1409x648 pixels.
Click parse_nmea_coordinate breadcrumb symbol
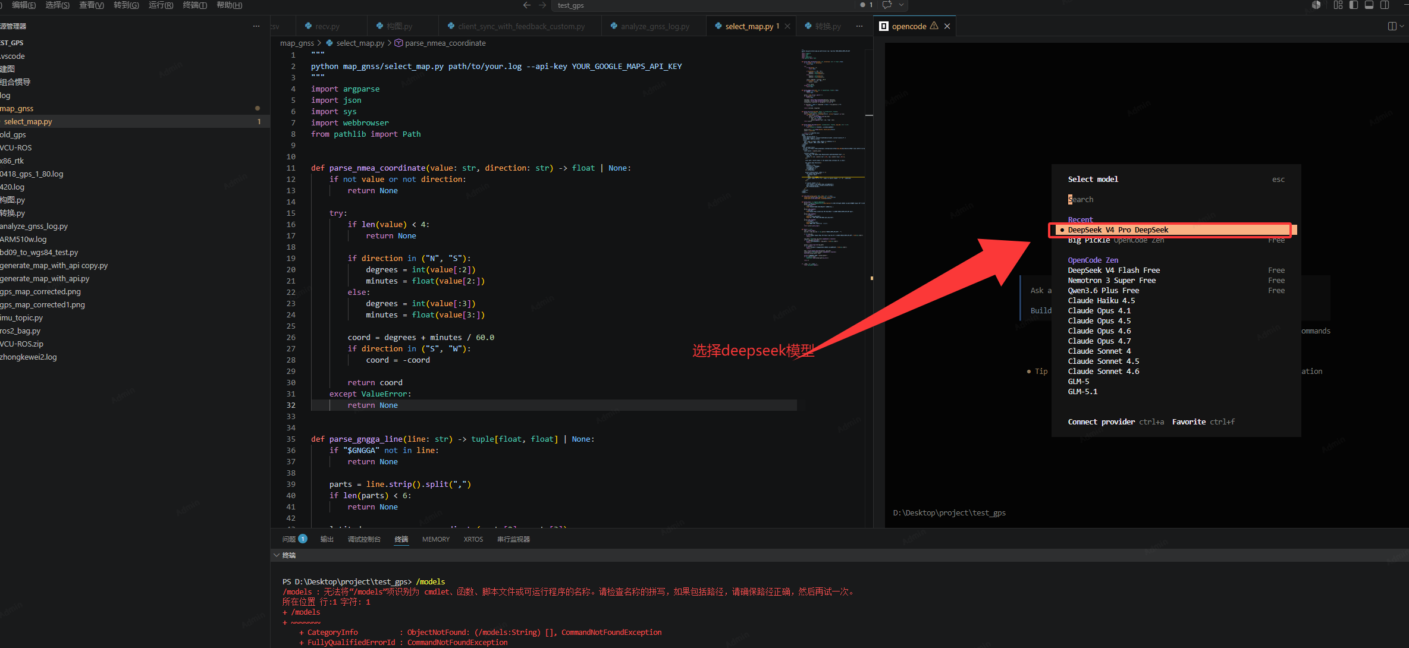[x=440, y=43]
